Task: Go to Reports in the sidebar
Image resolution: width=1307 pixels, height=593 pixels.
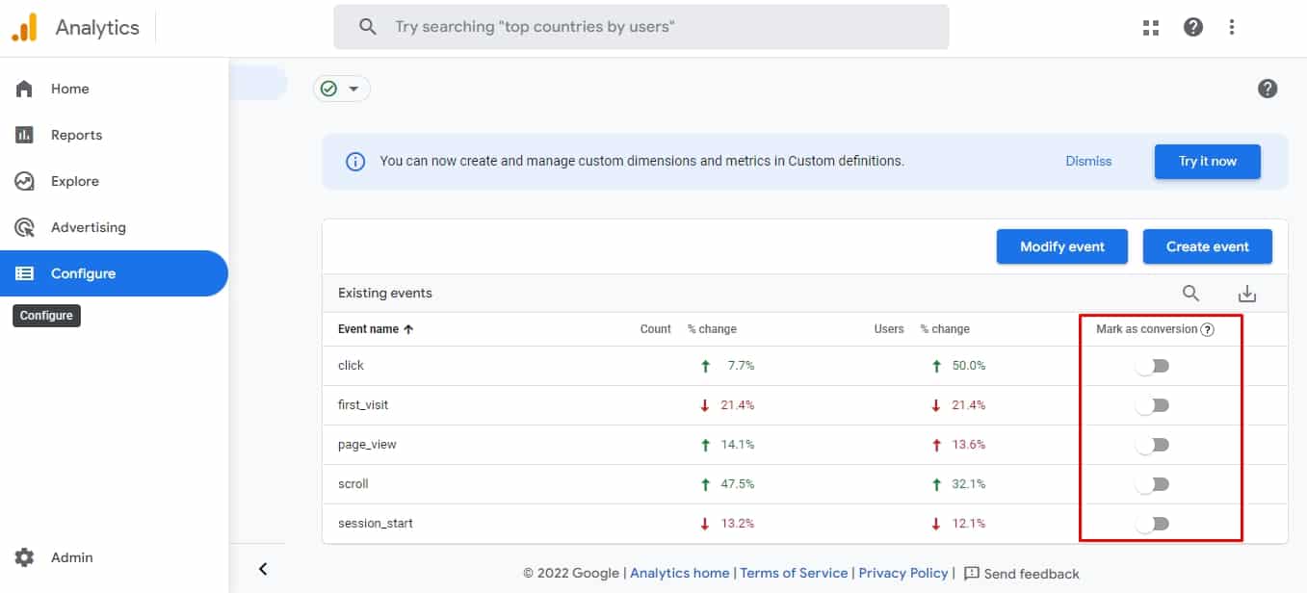Action: 76,135
